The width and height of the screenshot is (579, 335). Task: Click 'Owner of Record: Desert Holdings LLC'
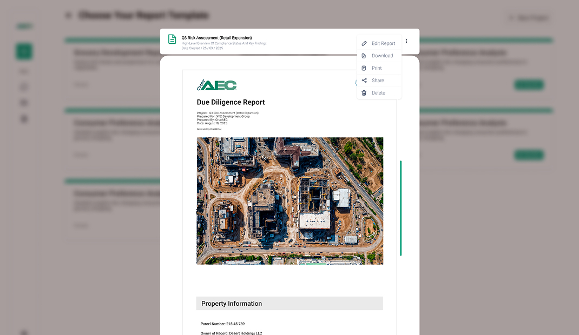tap(232, 333)
